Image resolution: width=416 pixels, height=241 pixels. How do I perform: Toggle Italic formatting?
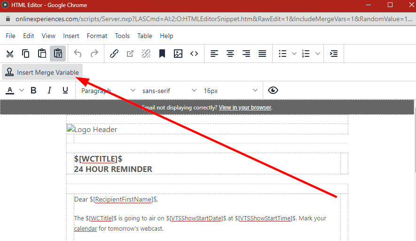(x=49, y=91)
